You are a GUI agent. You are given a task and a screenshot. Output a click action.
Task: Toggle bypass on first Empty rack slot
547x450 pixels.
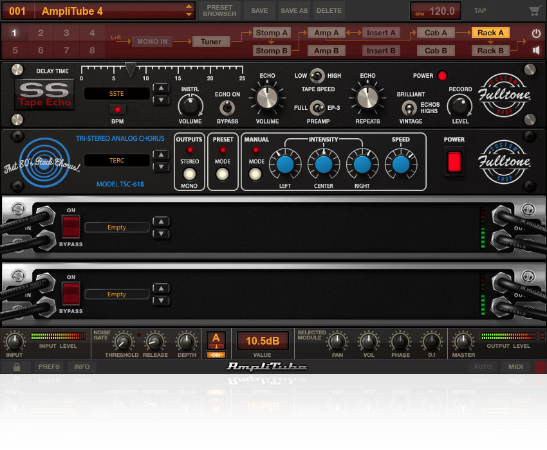click(x=71, y=226)
